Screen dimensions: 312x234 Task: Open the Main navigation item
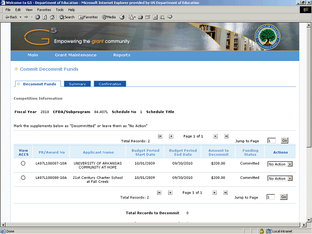point(33,55)
